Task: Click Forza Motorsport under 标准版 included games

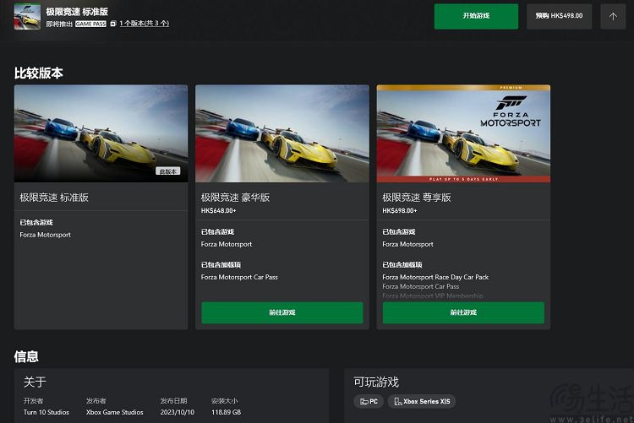Action: pos(46,235)
